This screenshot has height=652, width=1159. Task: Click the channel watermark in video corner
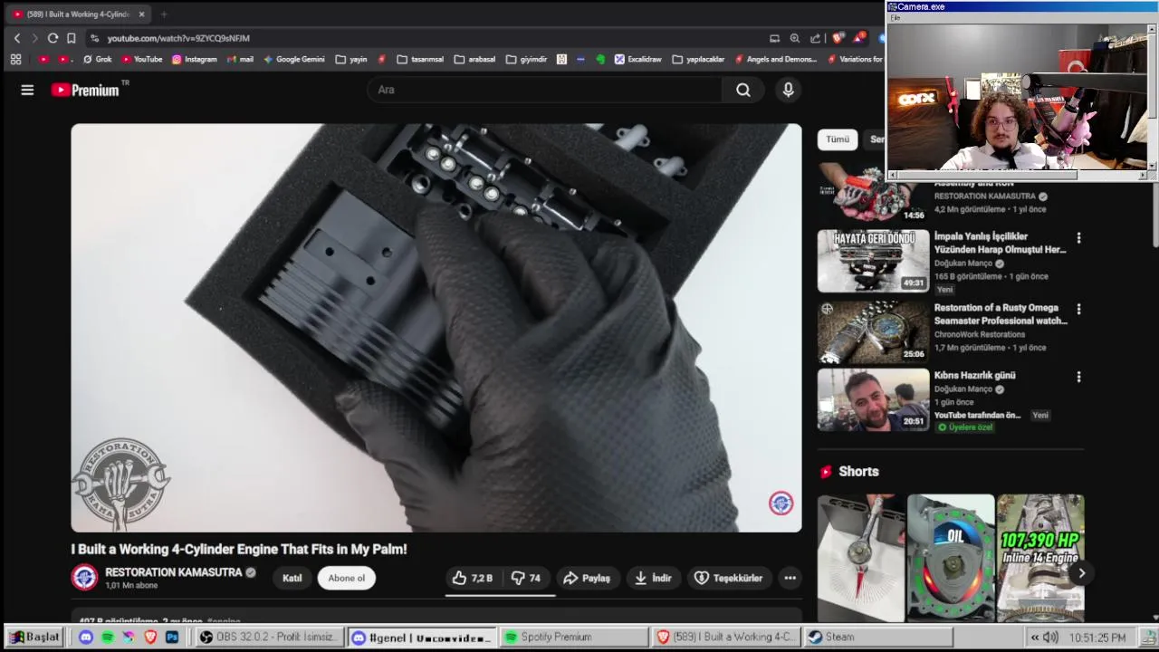coord(781,503)
